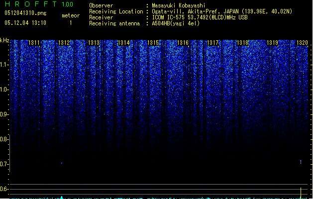This screenshot has height=199, width=313.
Task: Click the 1312 time marker
Action: [64, 43]
